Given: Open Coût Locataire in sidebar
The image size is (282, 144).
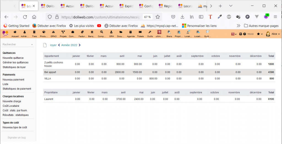Looking at the screenshot, I should click(11, 106).
